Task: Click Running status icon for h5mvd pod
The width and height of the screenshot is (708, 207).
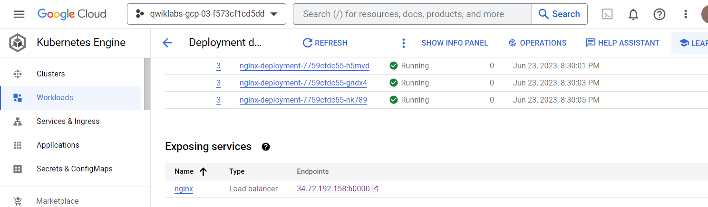Action: click(394, 66)
